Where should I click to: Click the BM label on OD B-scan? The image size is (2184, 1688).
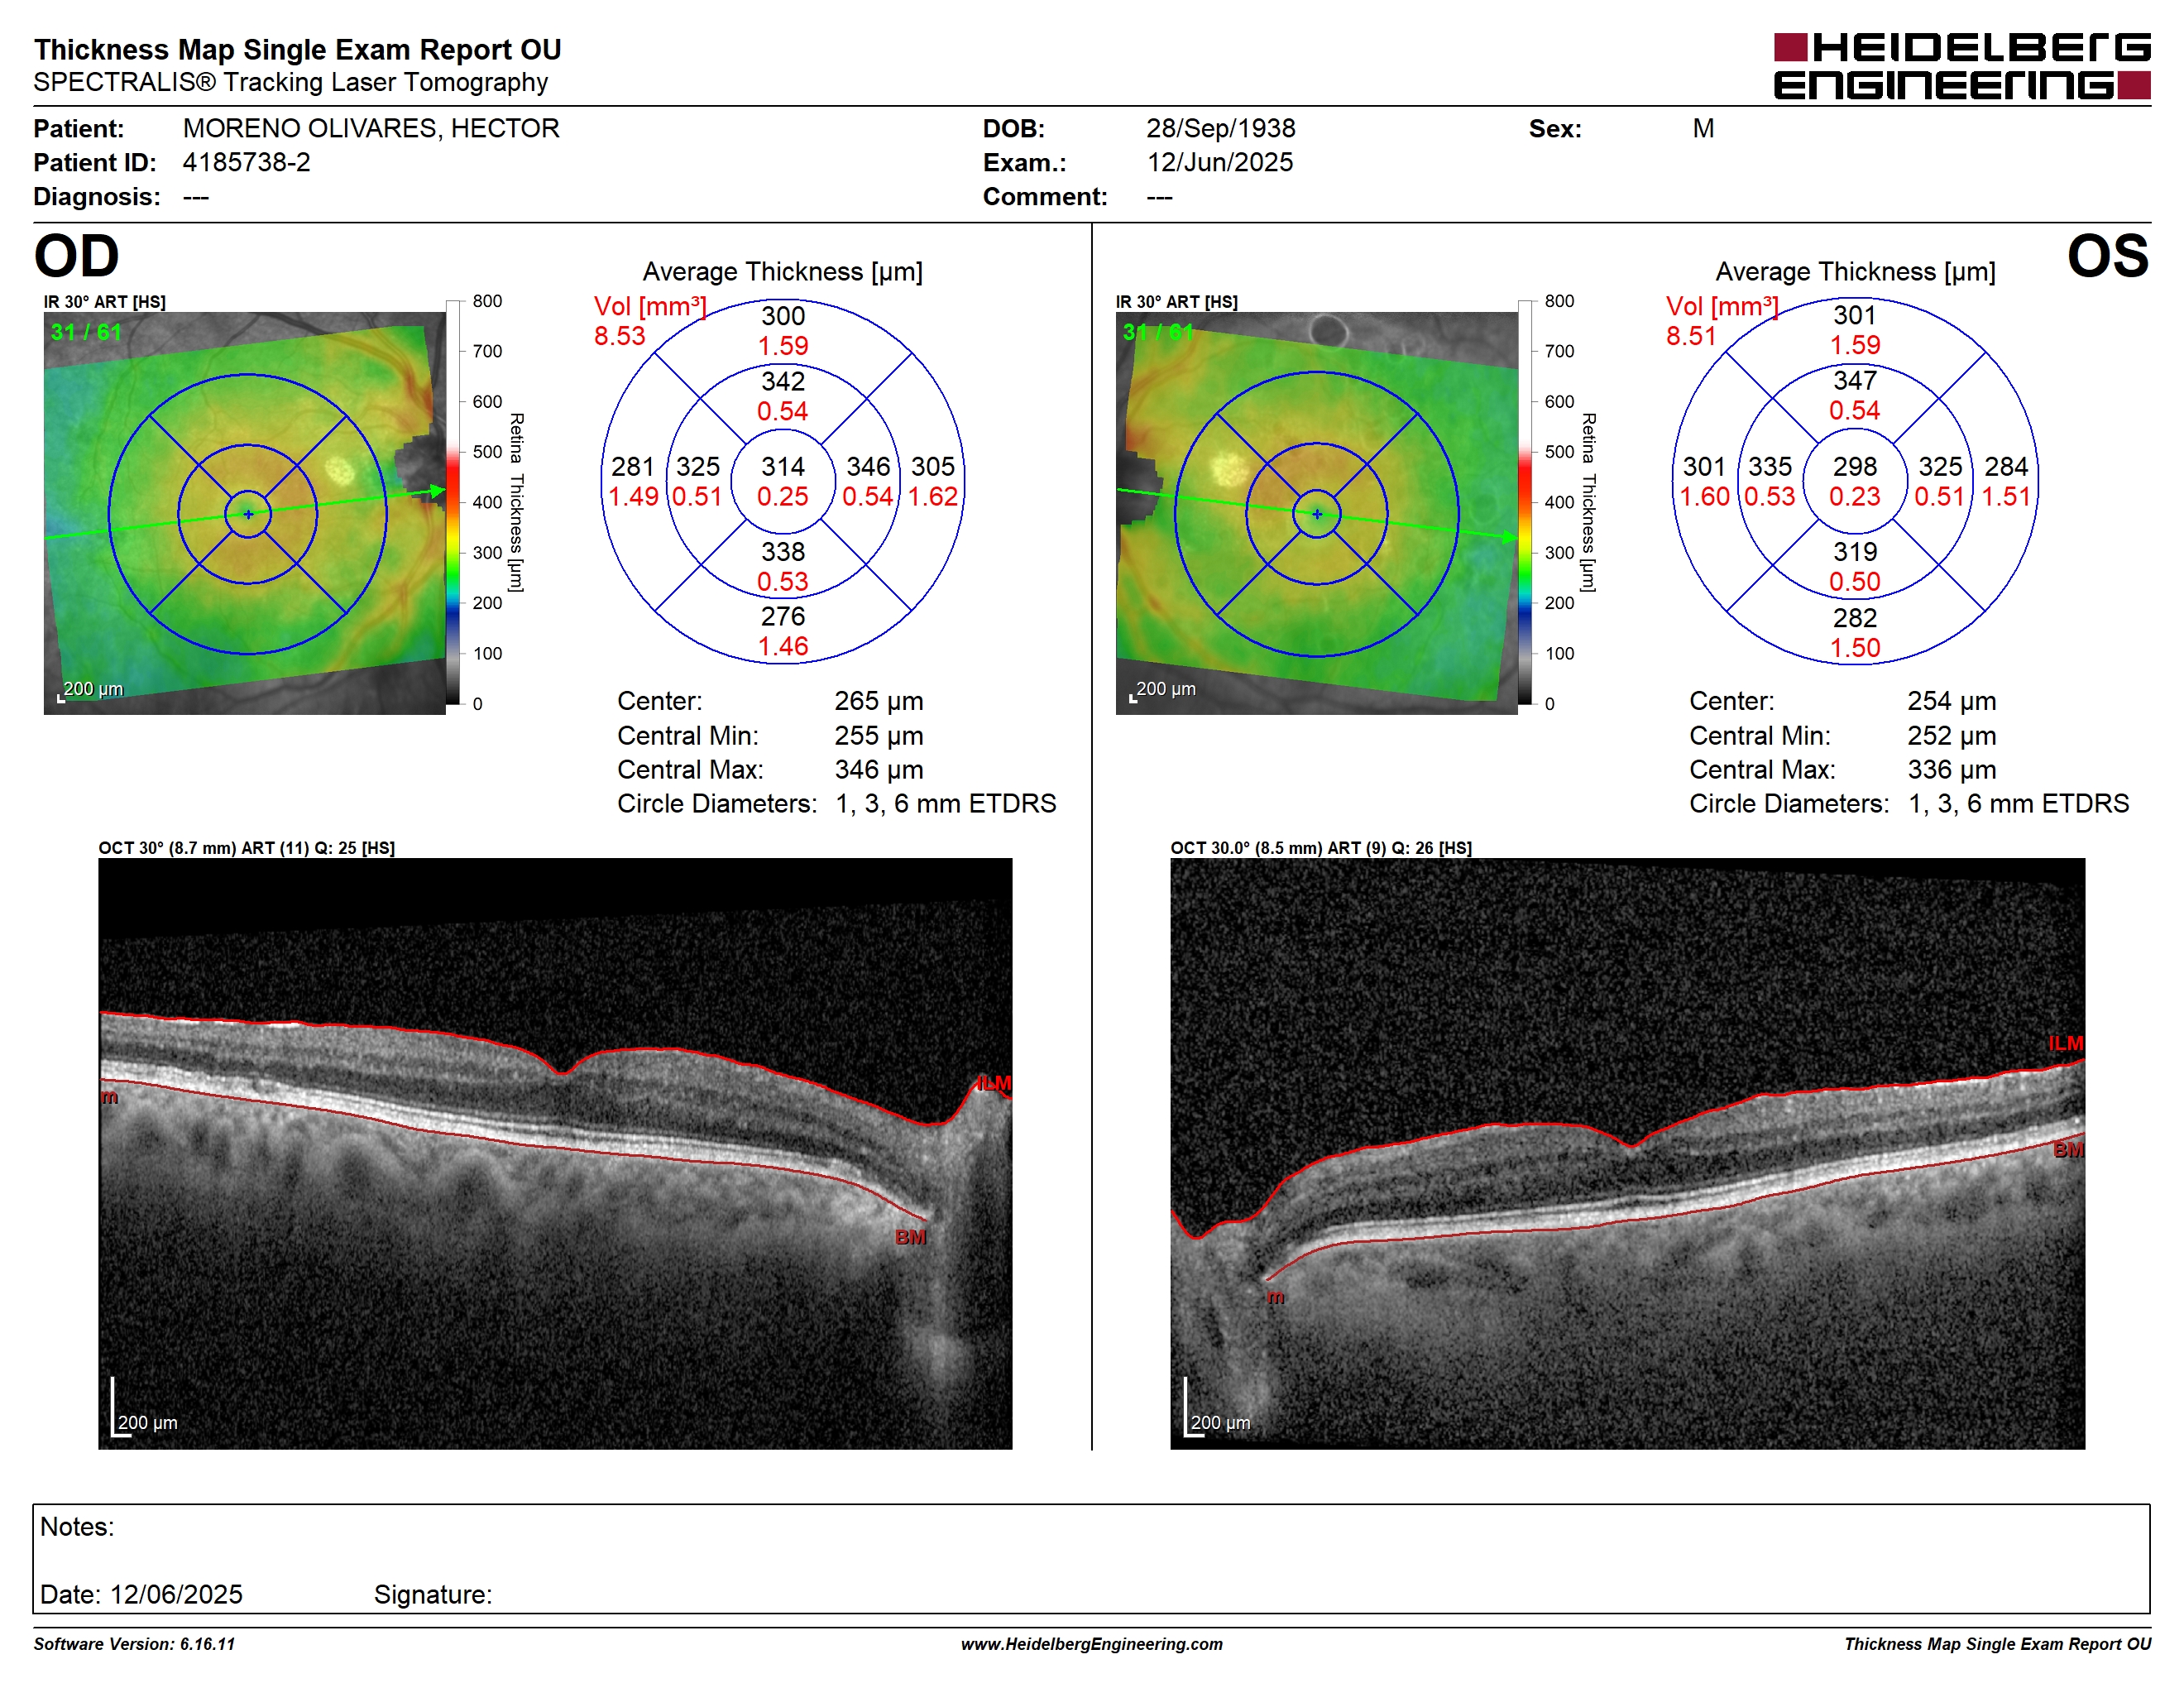[x=910, y=1237]
